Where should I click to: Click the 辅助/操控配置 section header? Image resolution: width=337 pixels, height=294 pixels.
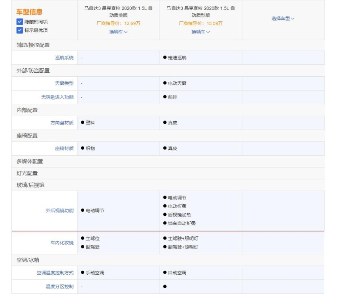pos(33,45)
